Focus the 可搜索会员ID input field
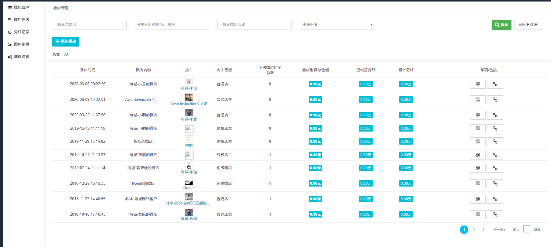The height and width of the screenshot is (247, 551). [x=89, y=25]
